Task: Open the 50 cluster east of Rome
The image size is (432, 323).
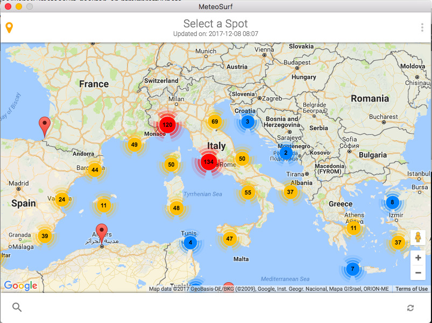Action: 242,159
